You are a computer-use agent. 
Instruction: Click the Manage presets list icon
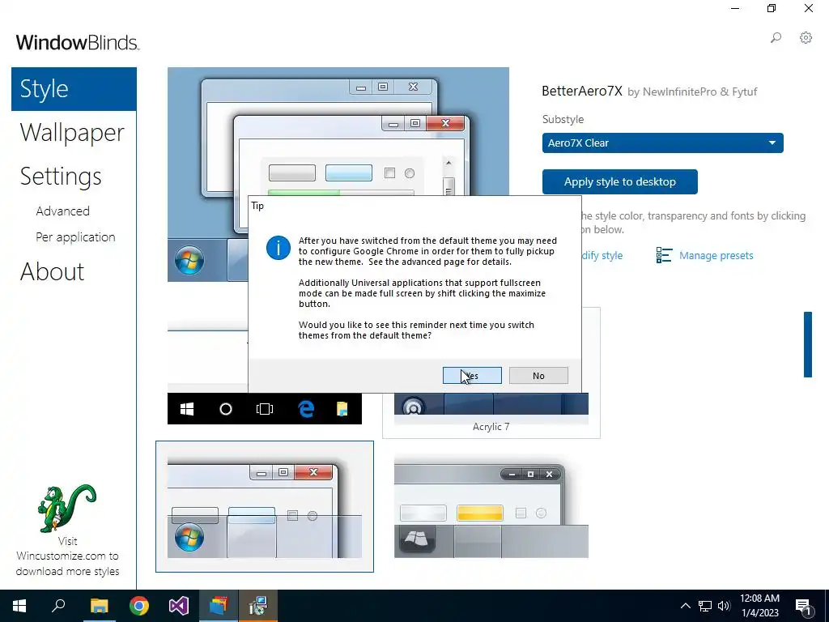pyautogui.click(x=664, y=255)
